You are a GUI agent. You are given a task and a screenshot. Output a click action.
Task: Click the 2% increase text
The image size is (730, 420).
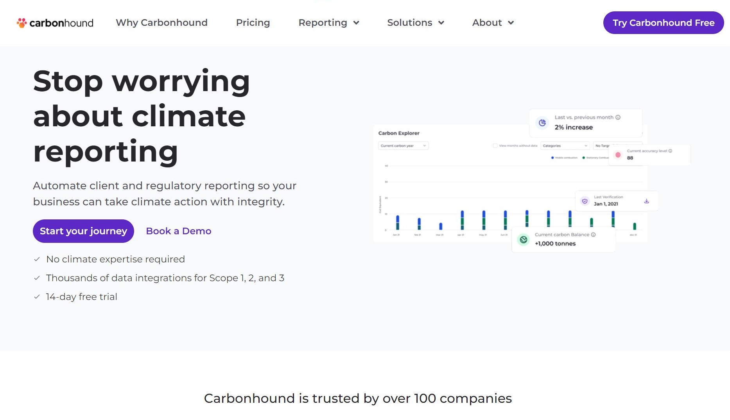tap(574, 127)
